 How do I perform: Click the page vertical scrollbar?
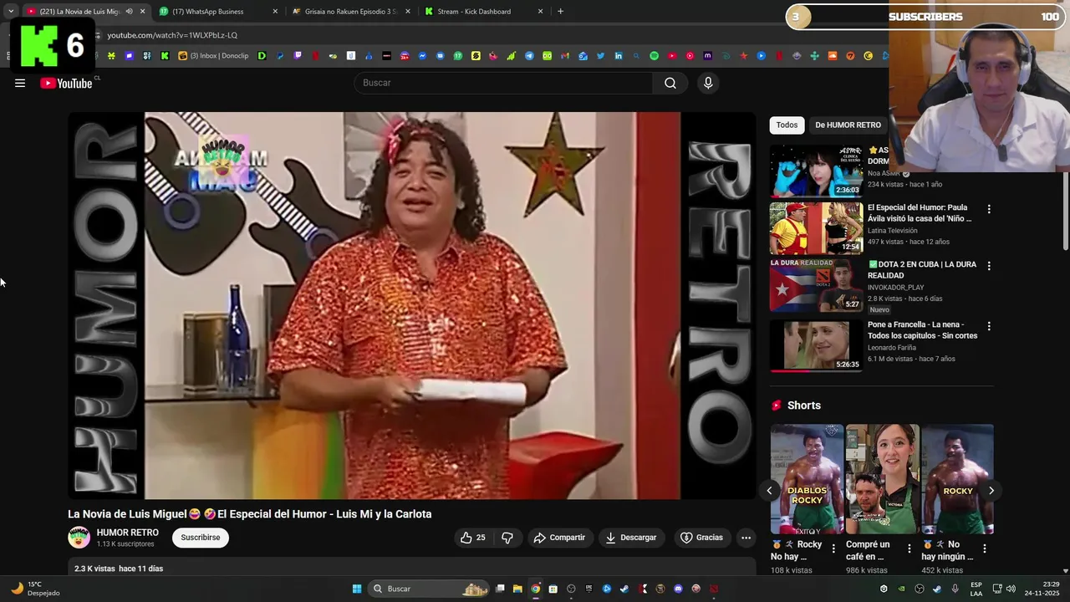click(1065, 209)
